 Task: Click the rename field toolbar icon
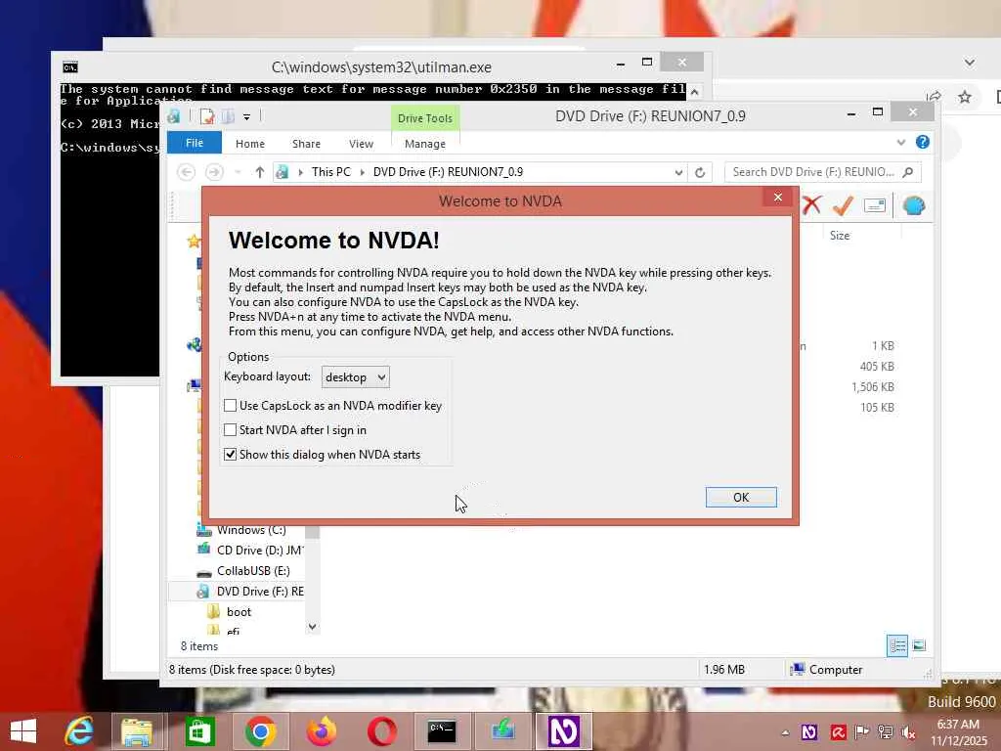tap(875, 205)
